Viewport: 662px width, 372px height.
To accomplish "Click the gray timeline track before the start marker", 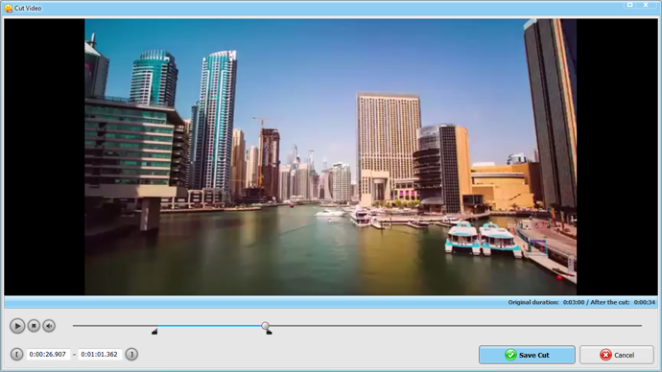I will coord(114,326).
